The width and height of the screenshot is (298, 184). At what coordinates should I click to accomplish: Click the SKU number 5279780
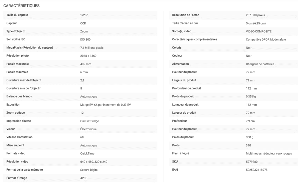coord(252,162)
